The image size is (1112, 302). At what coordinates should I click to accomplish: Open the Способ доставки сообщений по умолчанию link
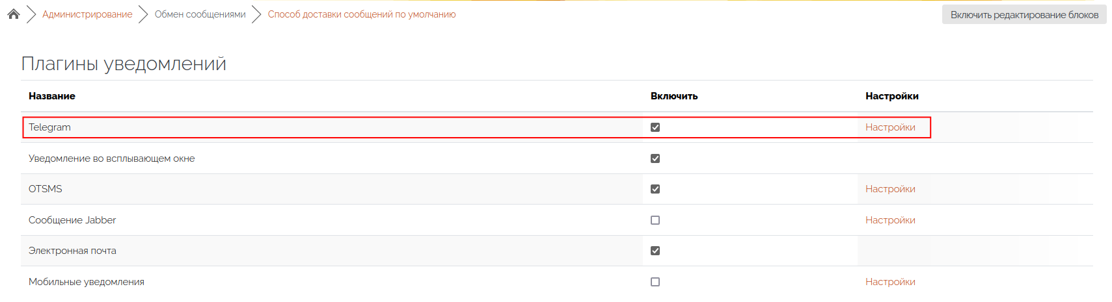pyautogui.click(x=361, y=14)
